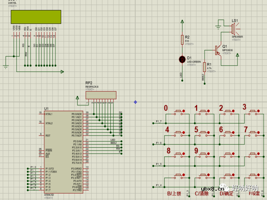
Task: Click the D1 green LED symbol
Action: [x=182, y=59]
